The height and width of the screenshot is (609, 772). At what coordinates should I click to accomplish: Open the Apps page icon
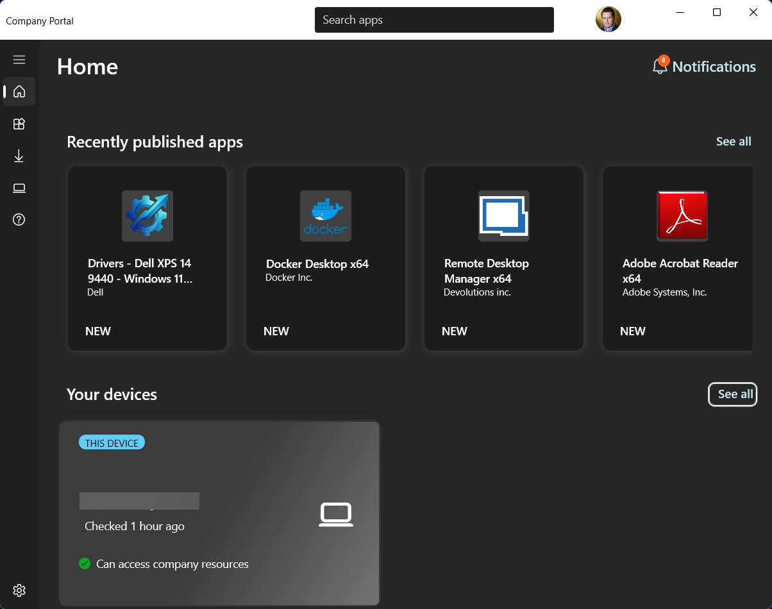(x=19, y=124)
